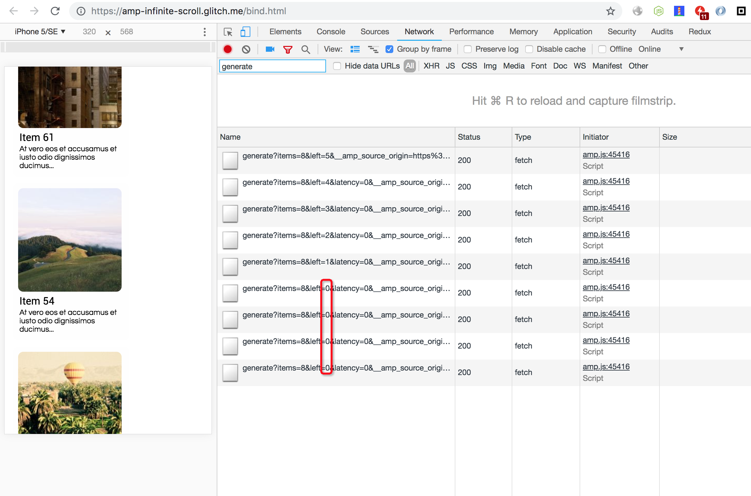Switch to the Console tab

pyautogui.click(x=331, y=32)
